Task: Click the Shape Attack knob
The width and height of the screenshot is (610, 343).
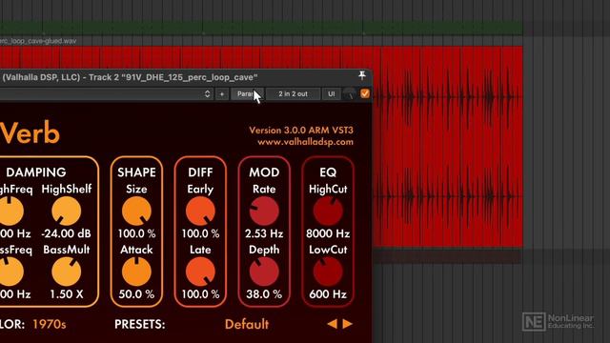Action: tap(136, 272)
